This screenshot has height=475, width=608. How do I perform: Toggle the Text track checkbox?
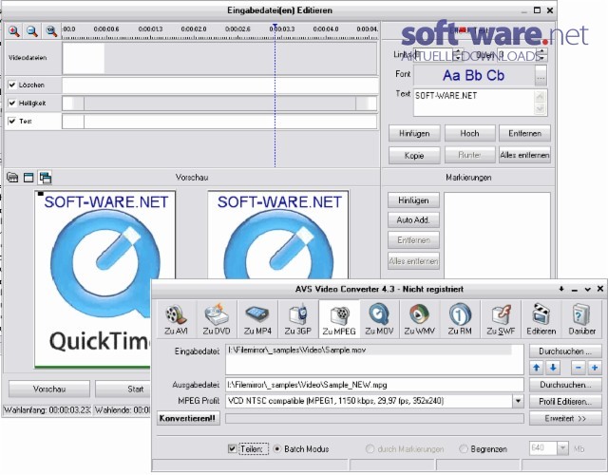coord(12,121)
